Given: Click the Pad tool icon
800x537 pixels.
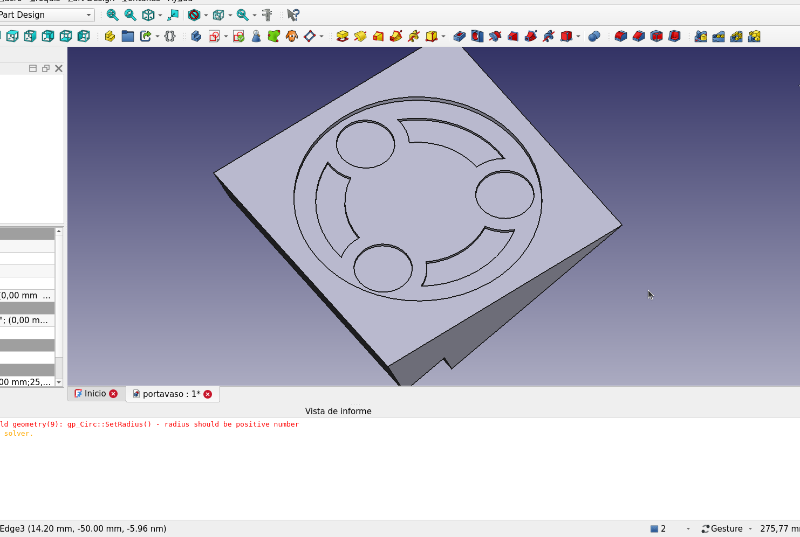Looking at the screenshot, I should point(342,36).
